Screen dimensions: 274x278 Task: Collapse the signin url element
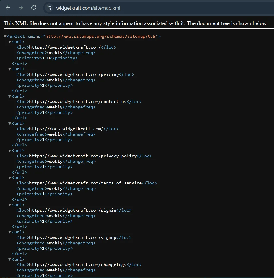(x=9, y=205)
